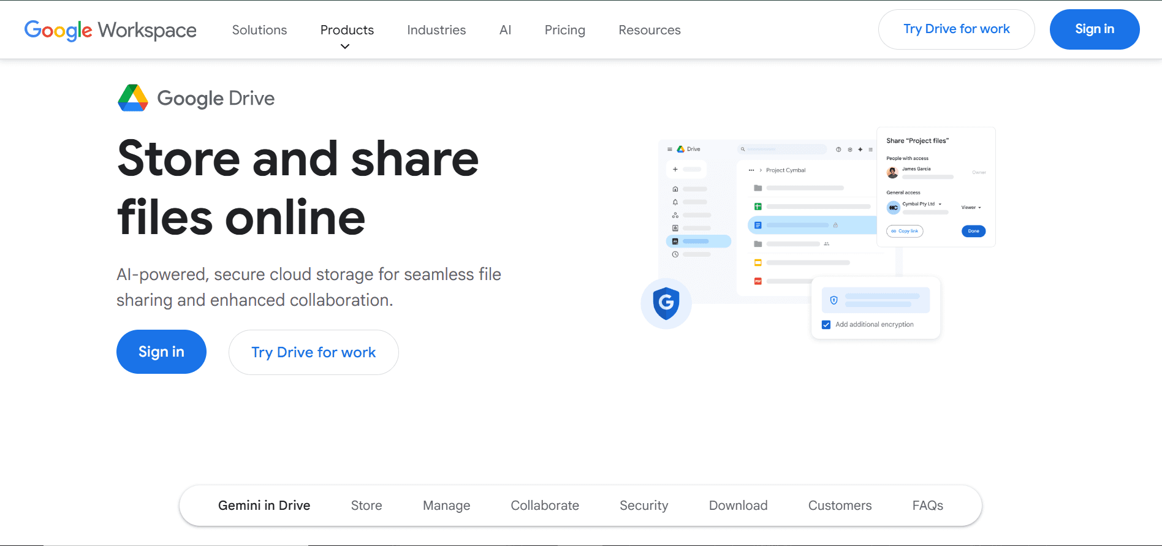The width and height of the screenshot is (1162, 546).
Task: Click the help question mark icon in illustration
Action: [x=838, y=149]
